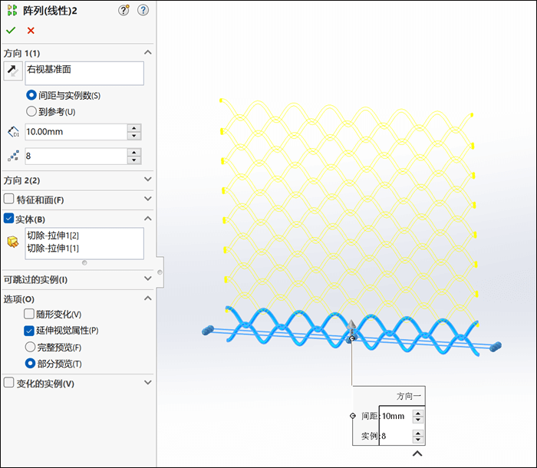Enable the 特征和面 checkbox
This screenshot has width=537, height=468.
8,199
